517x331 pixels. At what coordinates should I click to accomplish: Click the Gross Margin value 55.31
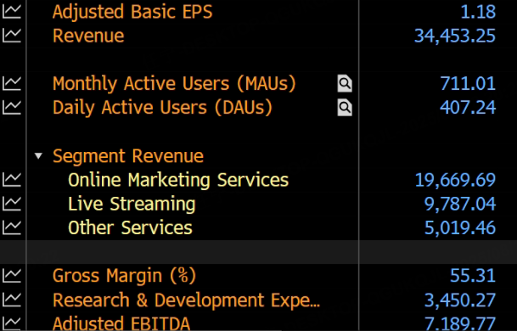tap(473, 276)
